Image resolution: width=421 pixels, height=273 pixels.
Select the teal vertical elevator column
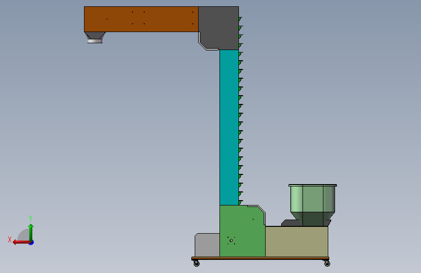pyautogui.click(x=229, y=127)
